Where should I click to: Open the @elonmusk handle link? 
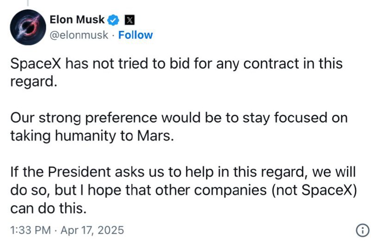point(79,35)
